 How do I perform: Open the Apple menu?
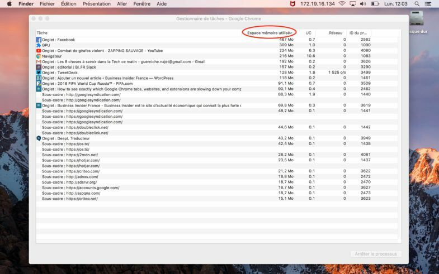[10, 4]
